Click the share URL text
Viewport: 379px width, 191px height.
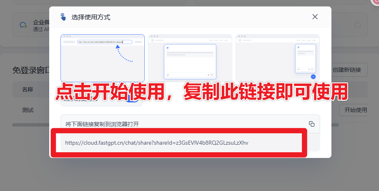point(156,143)
